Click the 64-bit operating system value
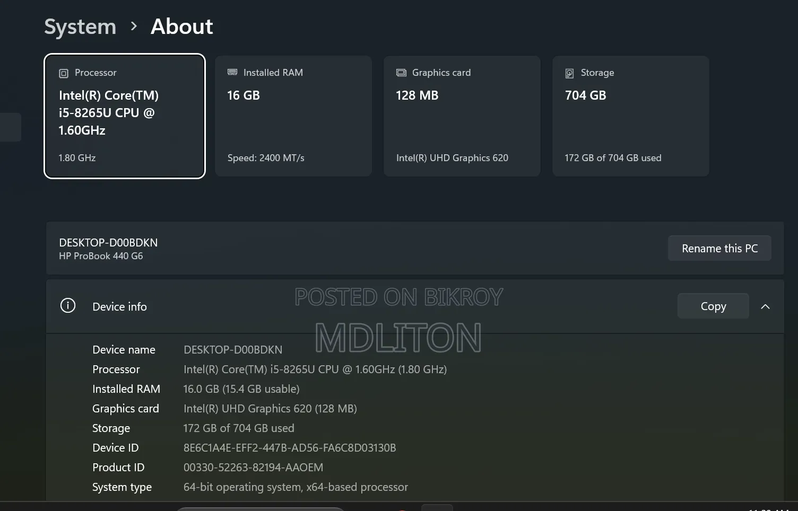798x511 pixels. (296, 487)
